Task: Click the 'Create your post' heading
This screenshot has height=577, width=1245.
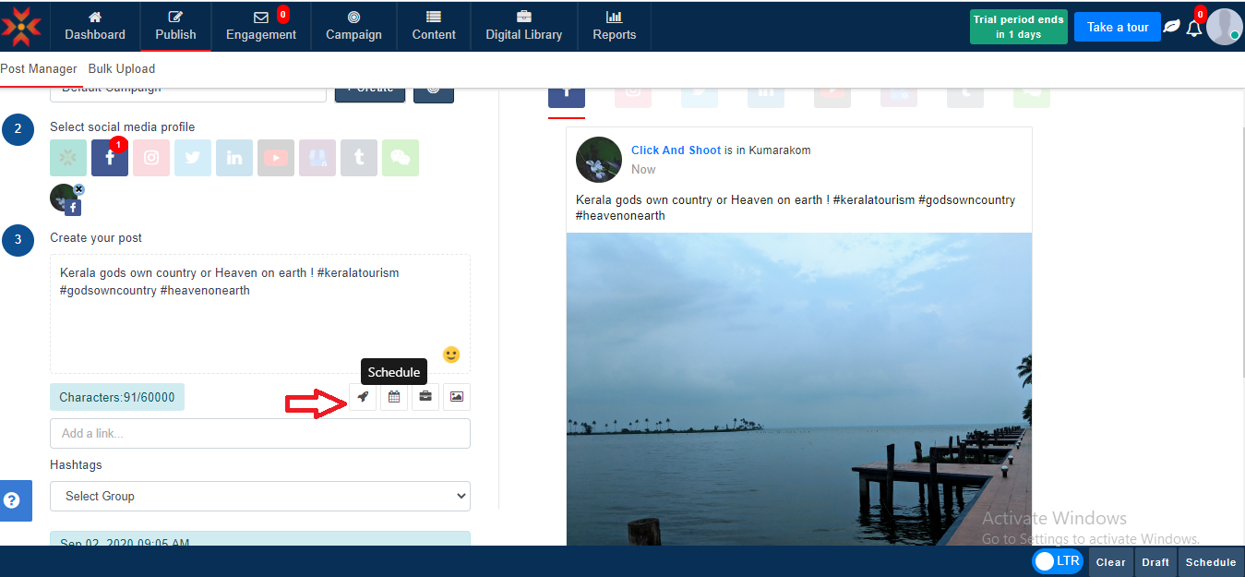Action: click(x=96, y=238)
